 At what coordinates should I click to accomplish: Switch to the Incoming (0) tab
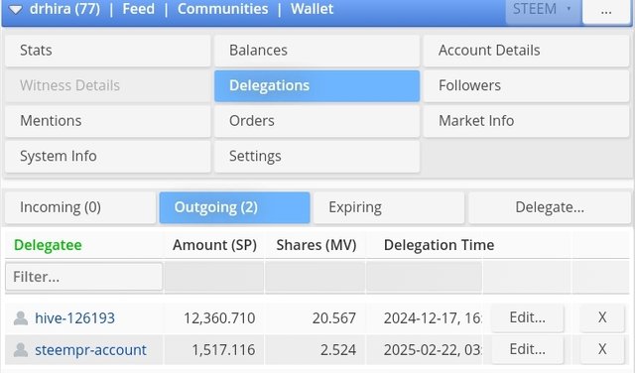(x=80, y=207)
